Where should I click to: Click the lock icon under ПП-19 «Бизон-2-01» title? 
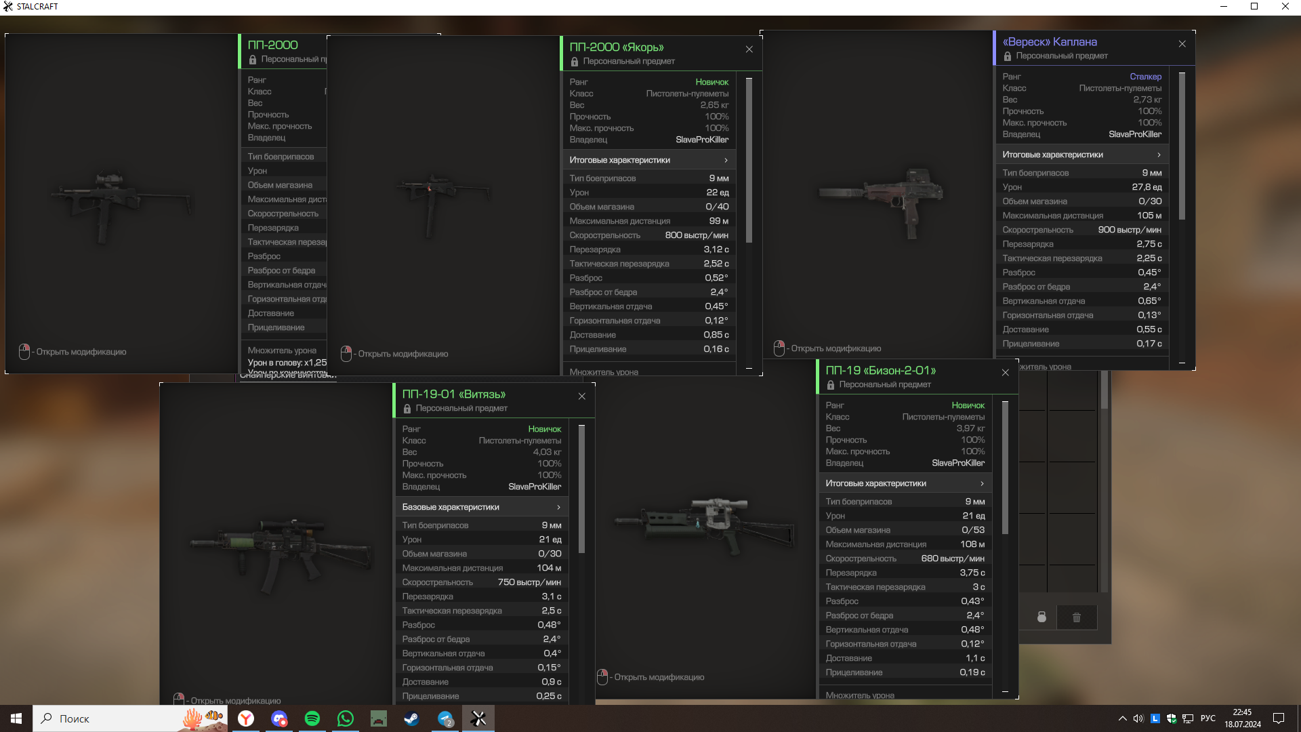click(x=831, y=385)
